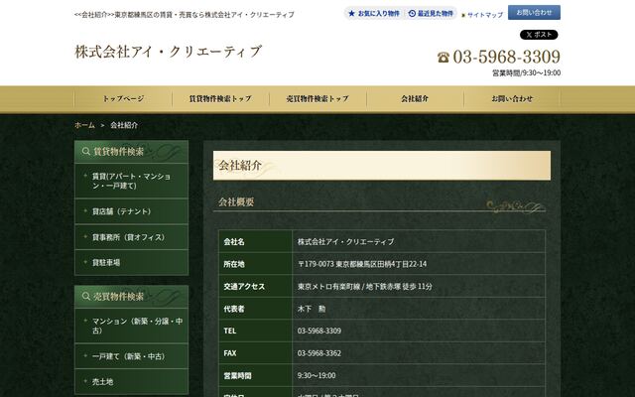
Task: Open 売買物件検索トップ in the navigation bar
Action: pyautogui.click(x=317, y=98)
